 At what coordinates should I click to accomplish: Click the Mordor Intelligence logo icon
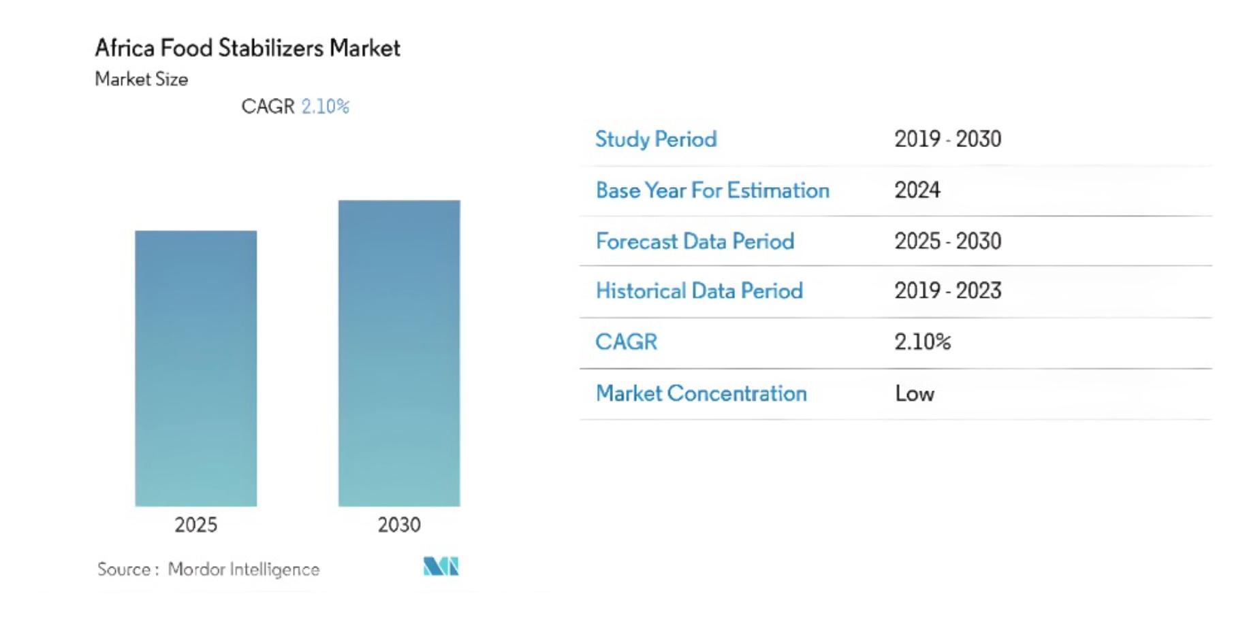click(441, 566)
